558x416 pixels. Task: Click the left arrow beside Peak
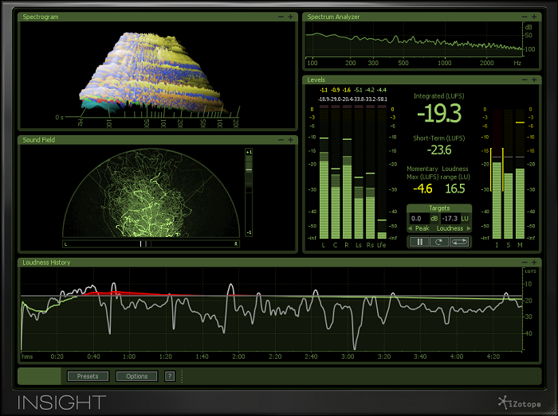click(x=410, y=228)
